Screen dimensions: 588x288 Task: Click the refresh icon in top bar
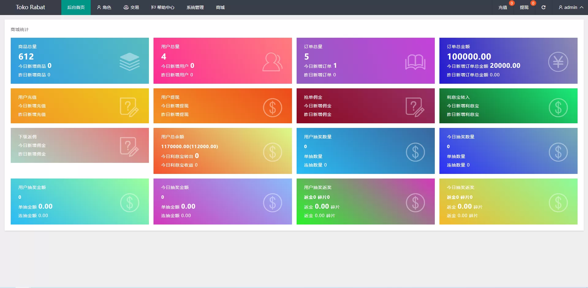[x=543, y=7]
